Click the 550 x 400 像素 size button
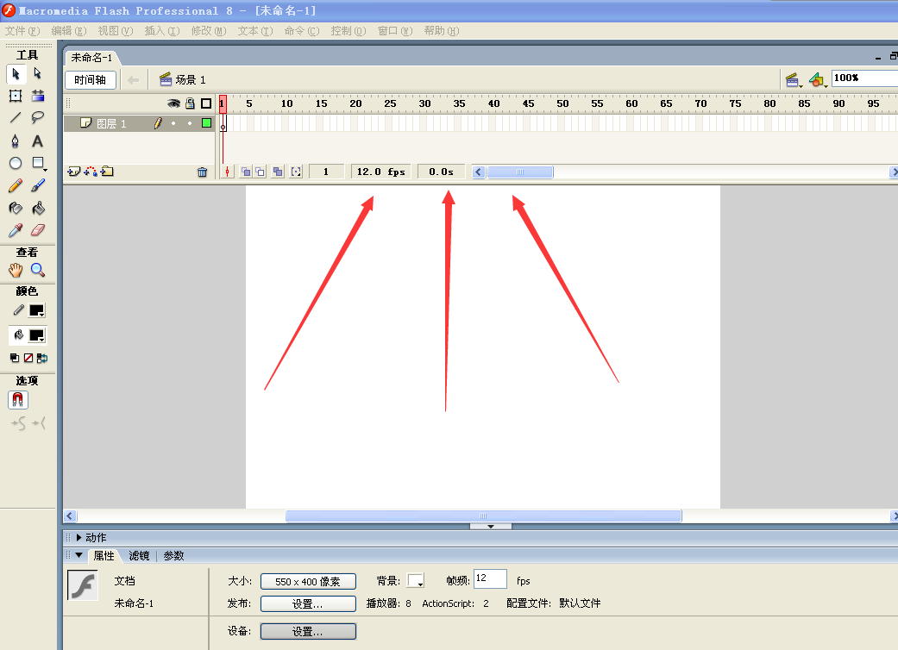Image resolution: width=898 pixels, height=650 pixels. 308,581
